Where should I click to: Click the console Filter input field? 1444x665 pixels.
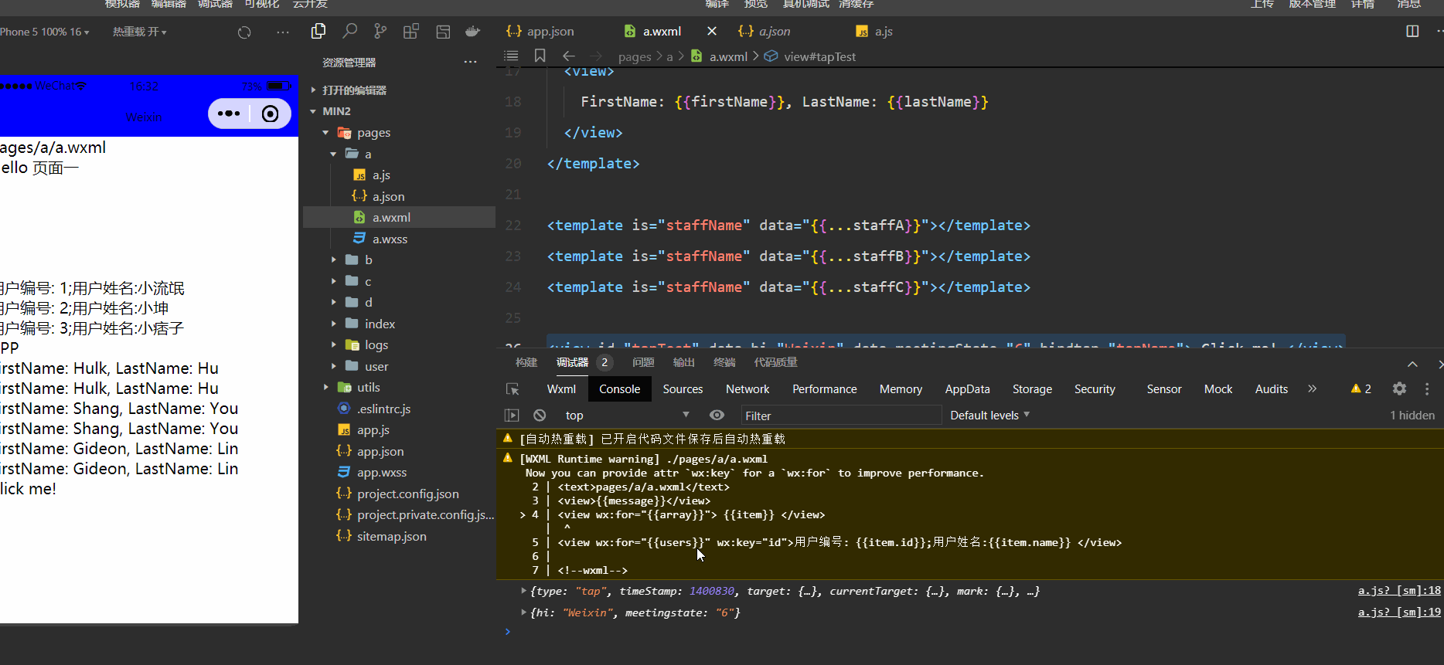(x=839, y=416)
